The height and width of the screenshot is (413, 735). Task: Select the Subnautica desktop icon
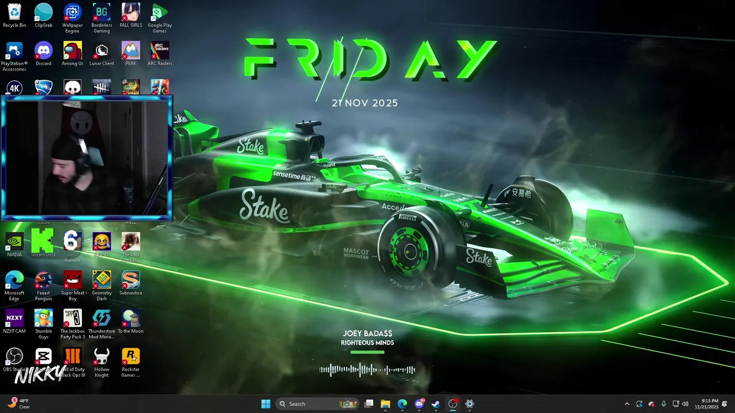tap(131, 283)
